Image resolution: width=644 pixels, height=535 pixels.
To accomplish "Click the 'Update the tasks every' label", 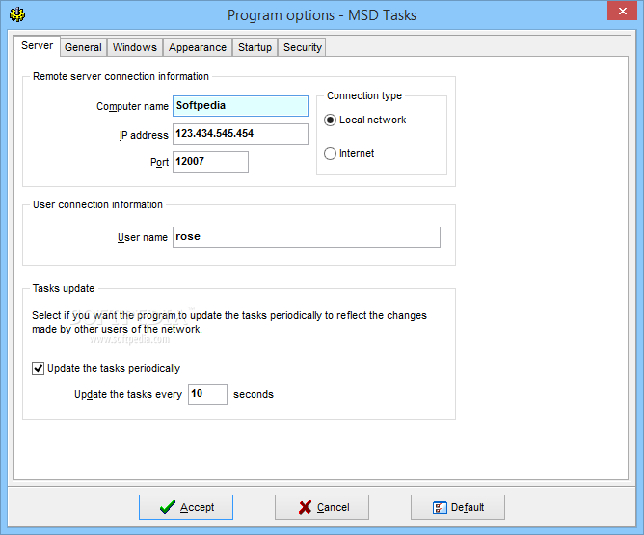I will 127,394.
